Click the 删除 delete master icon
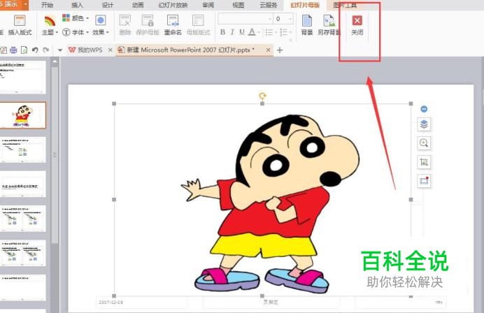Image resolution: width=484 pixels, height=313 pixels. click(125, 21)
